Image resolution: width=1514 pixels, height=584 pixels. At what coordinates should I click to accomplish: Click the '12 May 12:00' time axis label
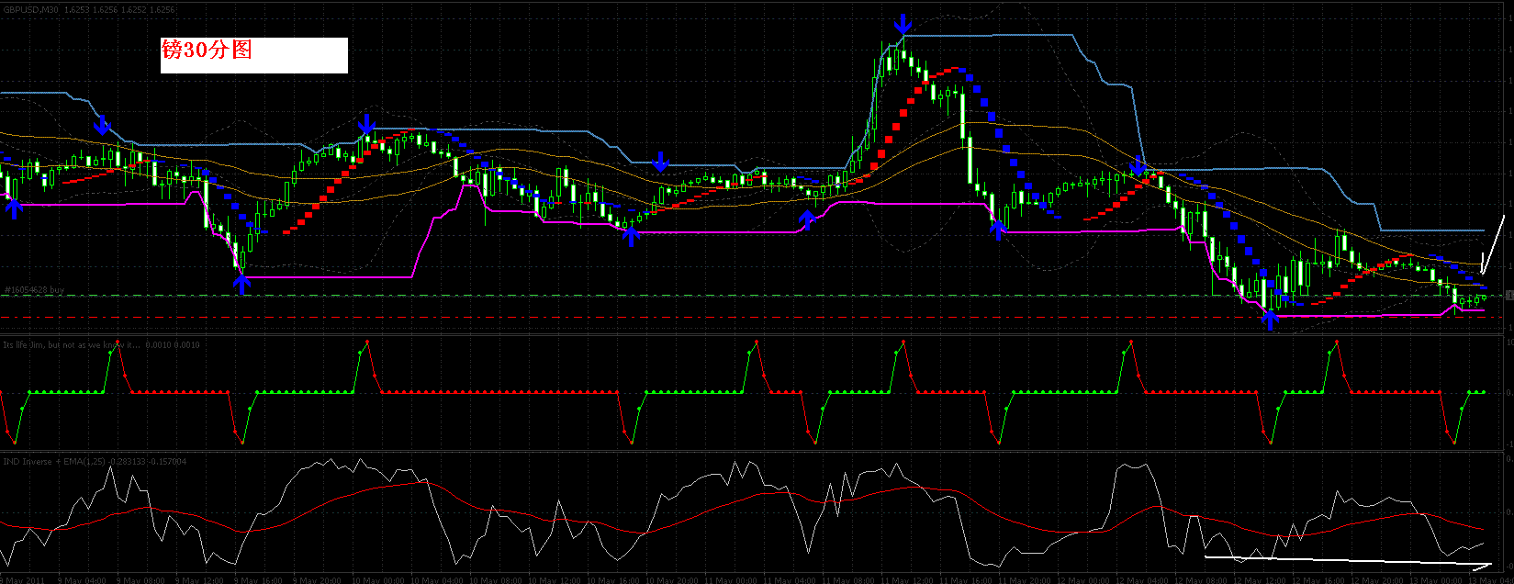click(1261, 579)
